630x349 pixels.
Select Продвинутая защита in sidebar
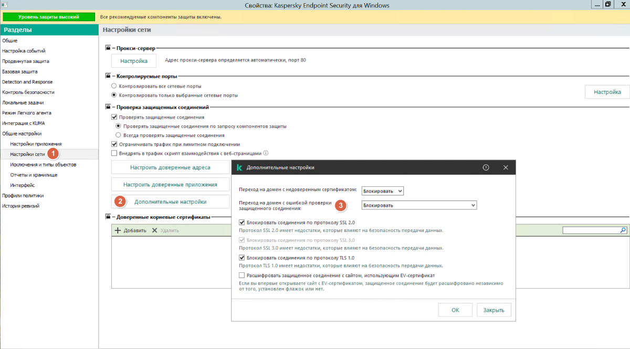(x=26, y=61)
